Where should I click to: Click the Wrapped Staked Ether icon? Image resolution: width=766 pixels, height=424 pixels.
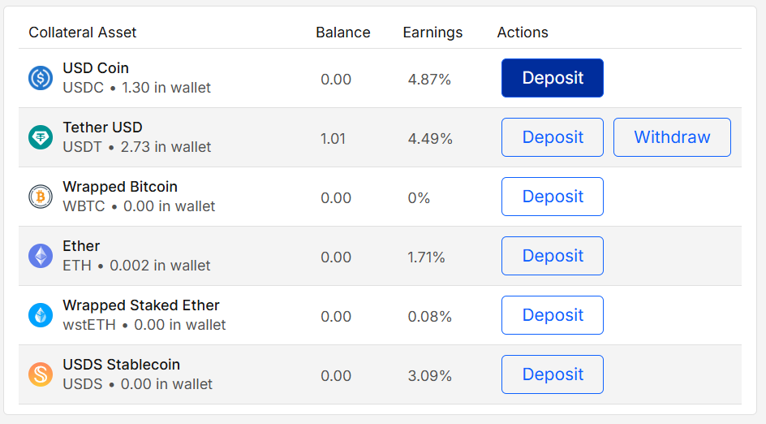coord(41,315)
